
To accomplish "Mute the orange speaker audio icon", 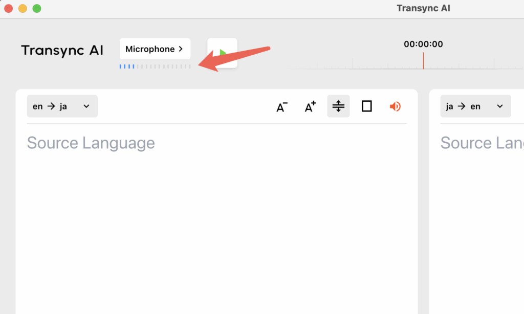I will [395, 106].
